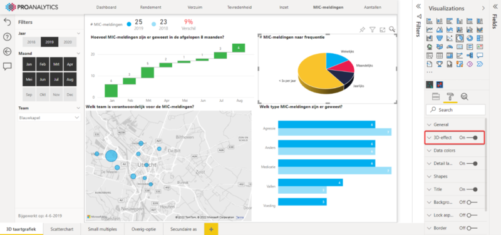Viewport: 501px width, 235px height.
Task: Choose the funnel chart visualization
Action: pyautogui.click(x=440, y=38)
